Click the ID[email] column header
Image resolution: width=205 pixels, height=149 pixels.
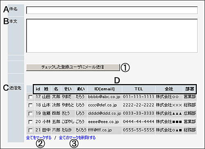(105, 89)
